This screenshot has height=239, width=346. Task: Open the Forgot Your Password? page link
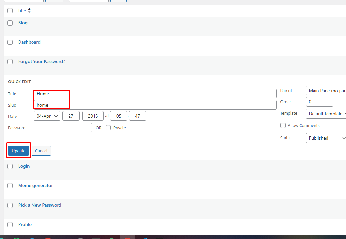42,61
